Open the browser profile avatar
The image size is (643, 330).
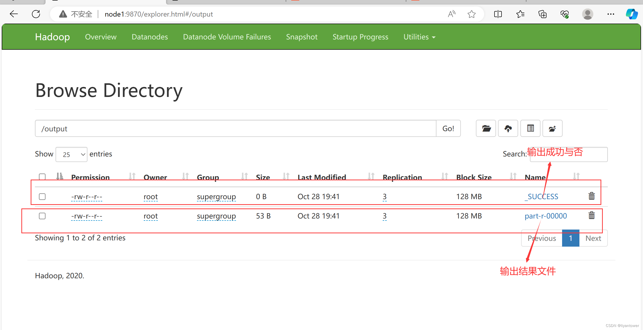(x=587, y=14)
